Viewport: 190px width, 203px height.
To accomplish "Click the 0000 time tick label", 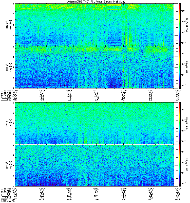I will point(14,199).
